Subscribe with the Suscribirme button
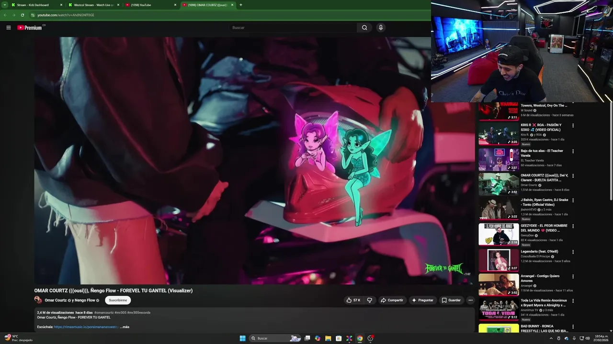Image resolution: width=613 pixels, height=344 pixels. [x=118, y=300]
